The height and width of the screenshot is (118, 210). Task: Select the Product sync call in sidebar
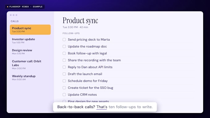point(30,30)
